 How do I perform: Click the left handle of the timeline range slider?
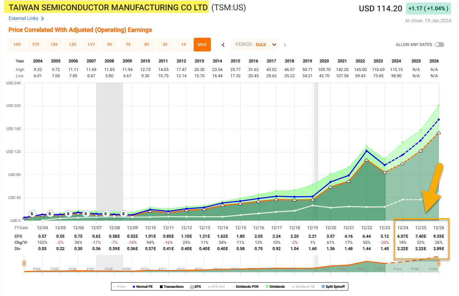click(24, 263)
